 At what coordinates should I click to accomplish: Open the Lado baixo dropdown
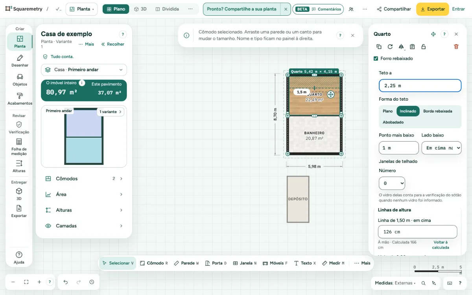pos(441,148)
